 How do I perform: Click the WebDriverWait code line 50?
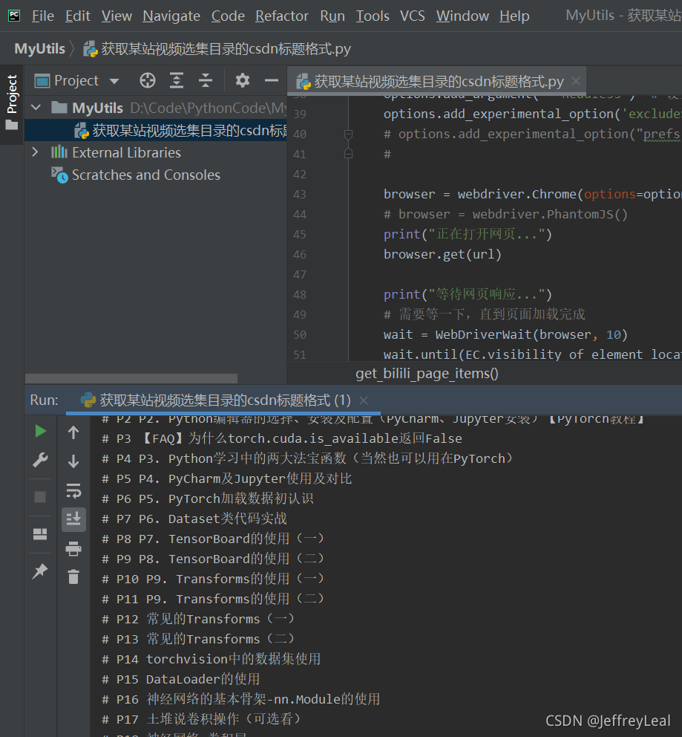pyautogui.click(x=505, y=335)
